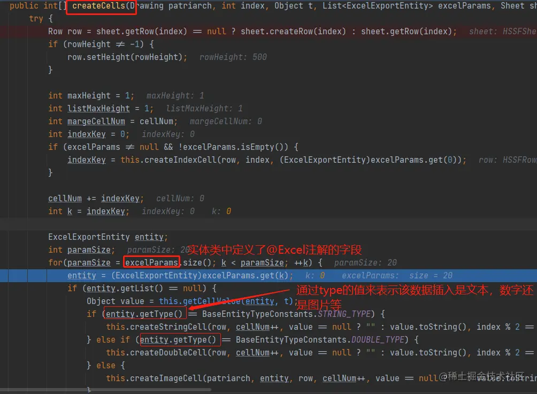Image resolution: width=537 pixels, height=394 pixels.
Task: Click the DOUBLE_TYPE constant
Action: [x=378, y=340]
